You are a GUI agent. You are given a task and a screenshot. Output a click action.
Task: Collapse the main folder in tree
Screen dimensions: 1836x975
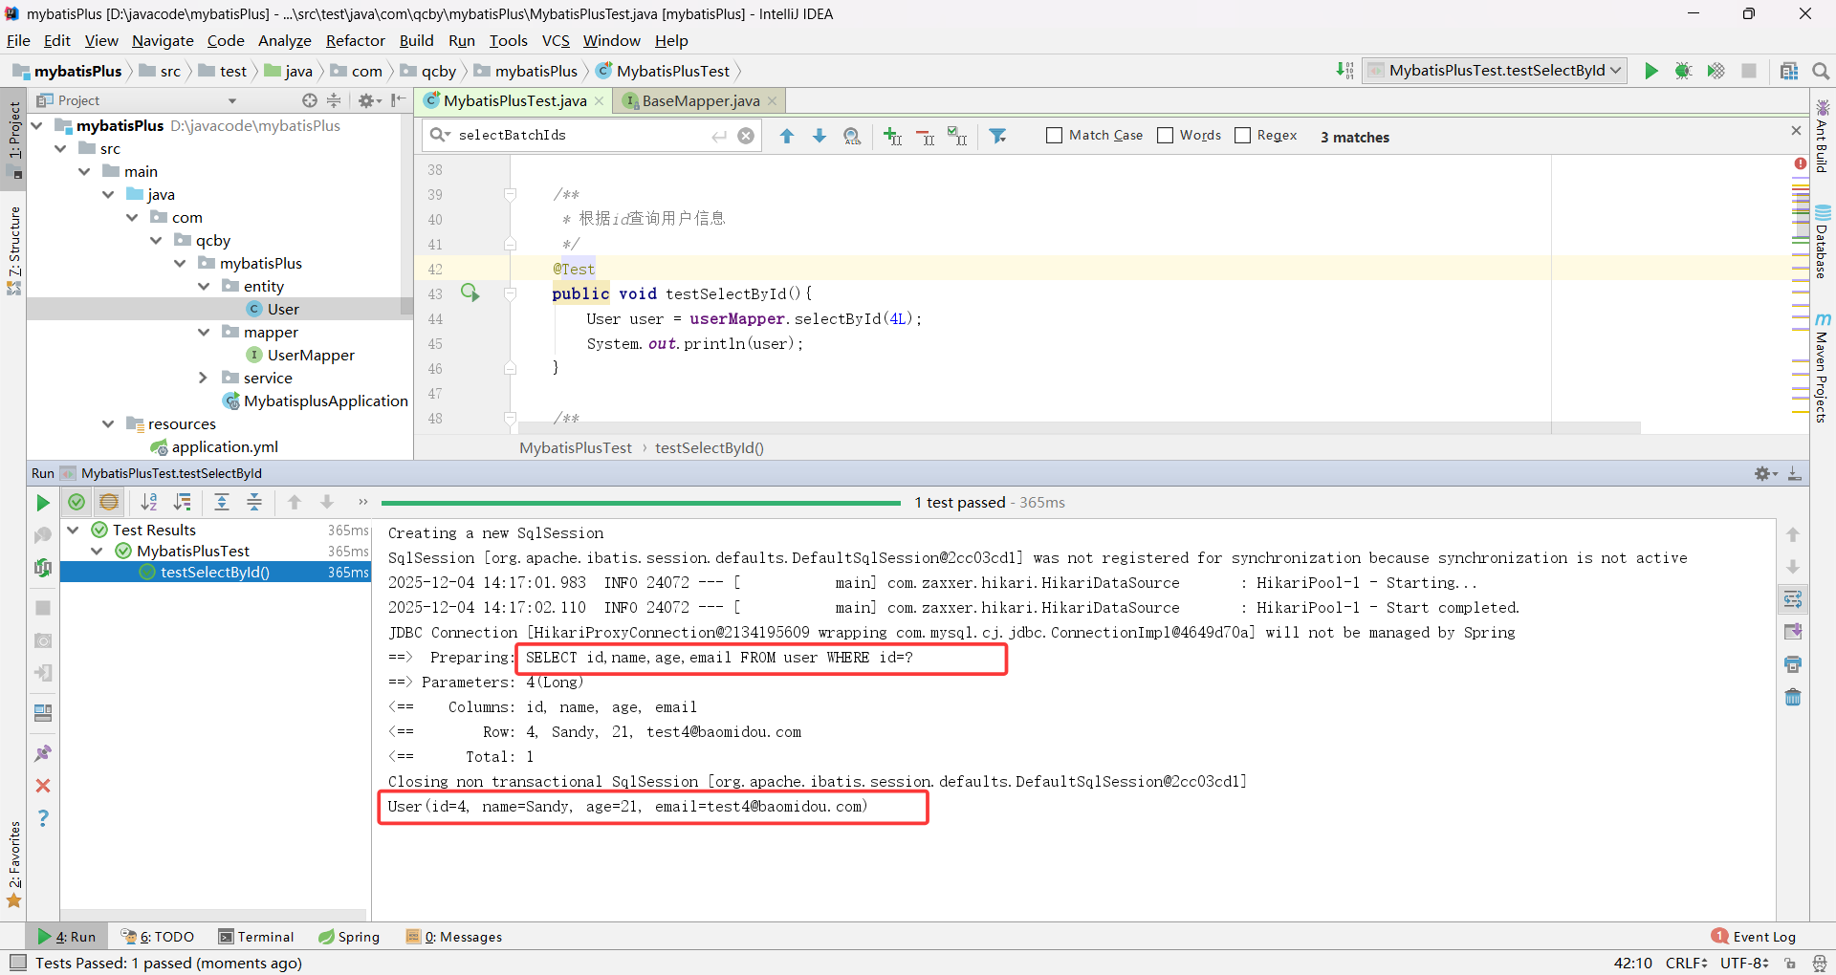click(85, 171)
